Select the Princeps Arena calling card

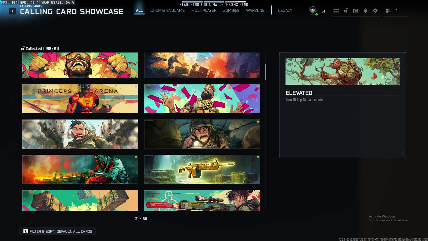[x=80, y=99]
